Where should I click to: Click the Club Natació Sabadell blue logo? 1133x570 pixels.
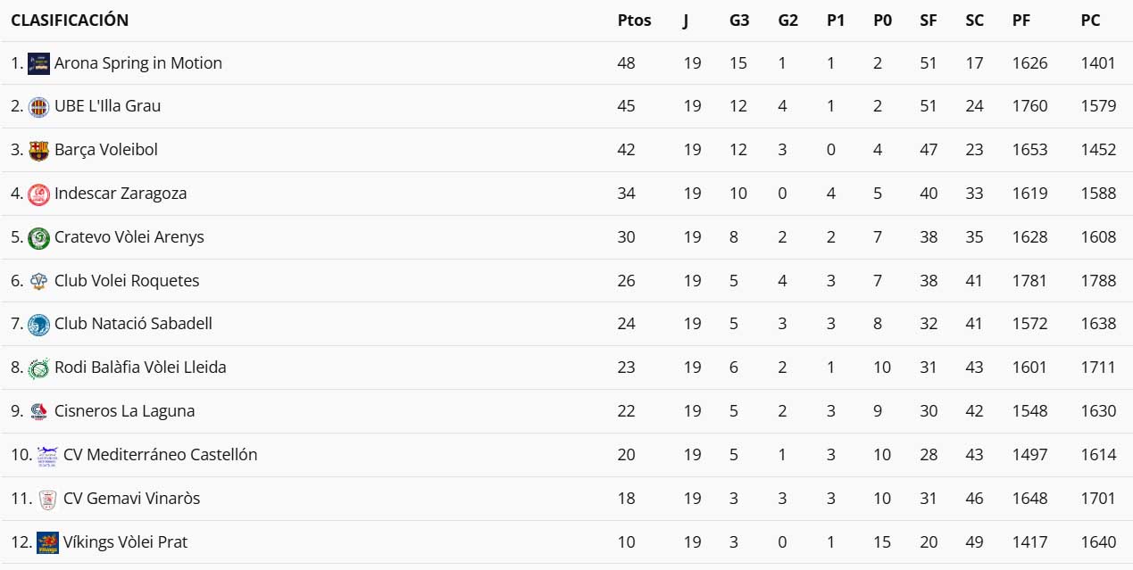[x=38, y=325]
